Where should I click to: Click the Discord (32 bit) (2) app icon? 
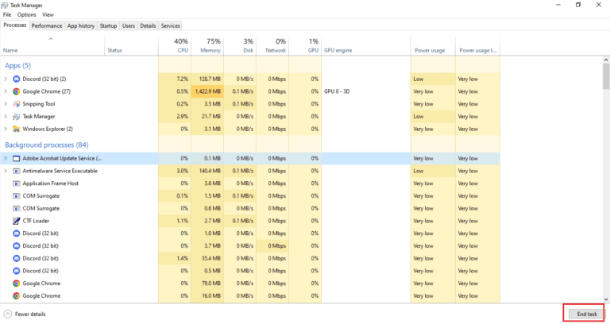[17, 79]
